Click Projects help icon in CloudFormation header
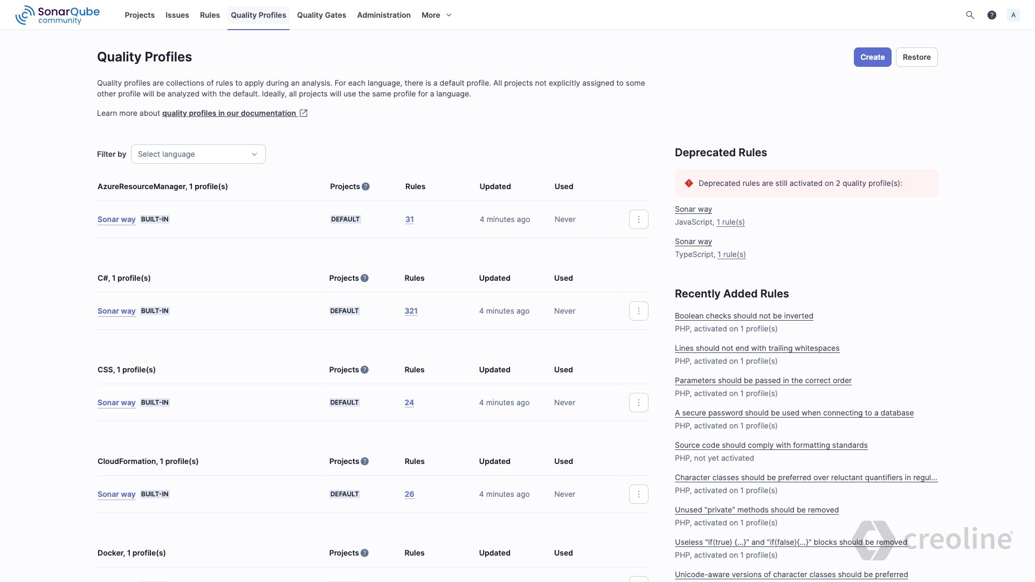This screenshot has width=1035, height=582. point(364,461)
